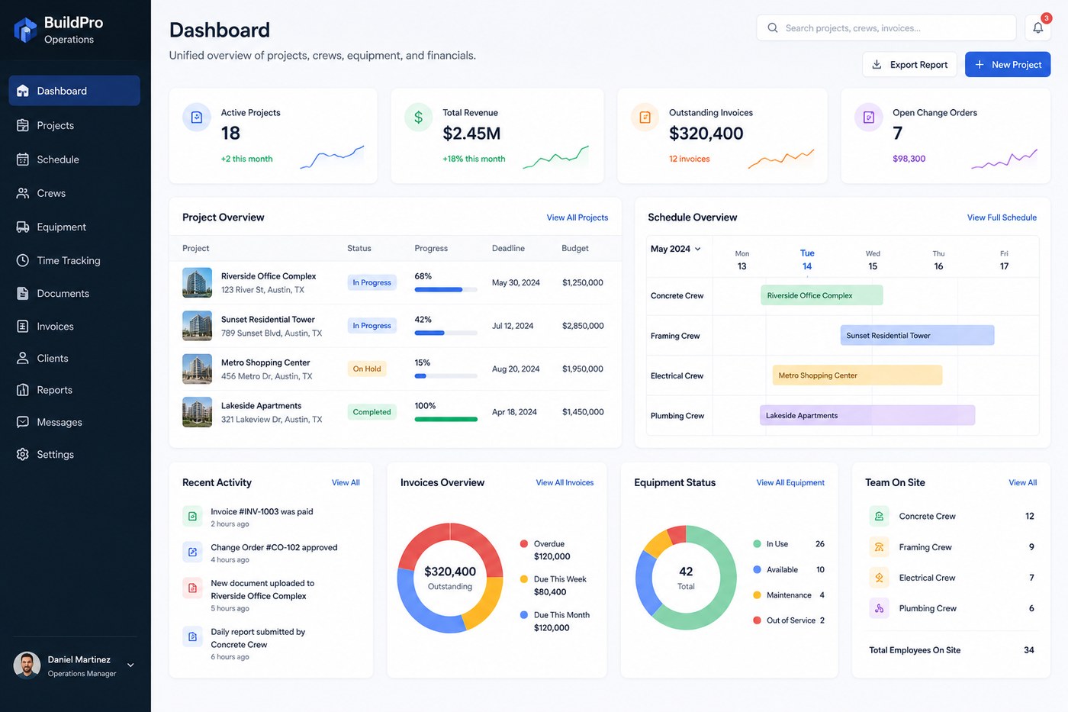Open the View All Projects link
Screen dimensions: 1068x712
[x=577, y=217]
